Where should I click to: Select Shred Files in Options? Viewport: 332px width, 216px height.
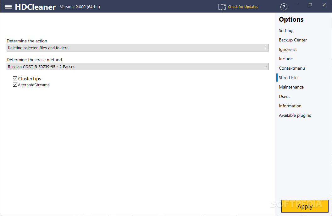click(289, 78)
